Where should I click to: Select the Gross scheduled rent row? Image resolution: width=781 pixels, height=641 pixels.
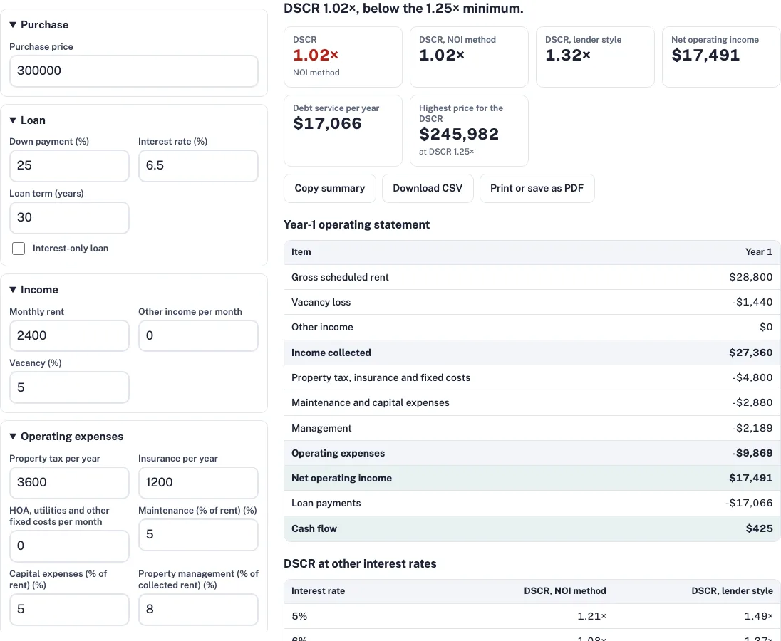(532, 277)
